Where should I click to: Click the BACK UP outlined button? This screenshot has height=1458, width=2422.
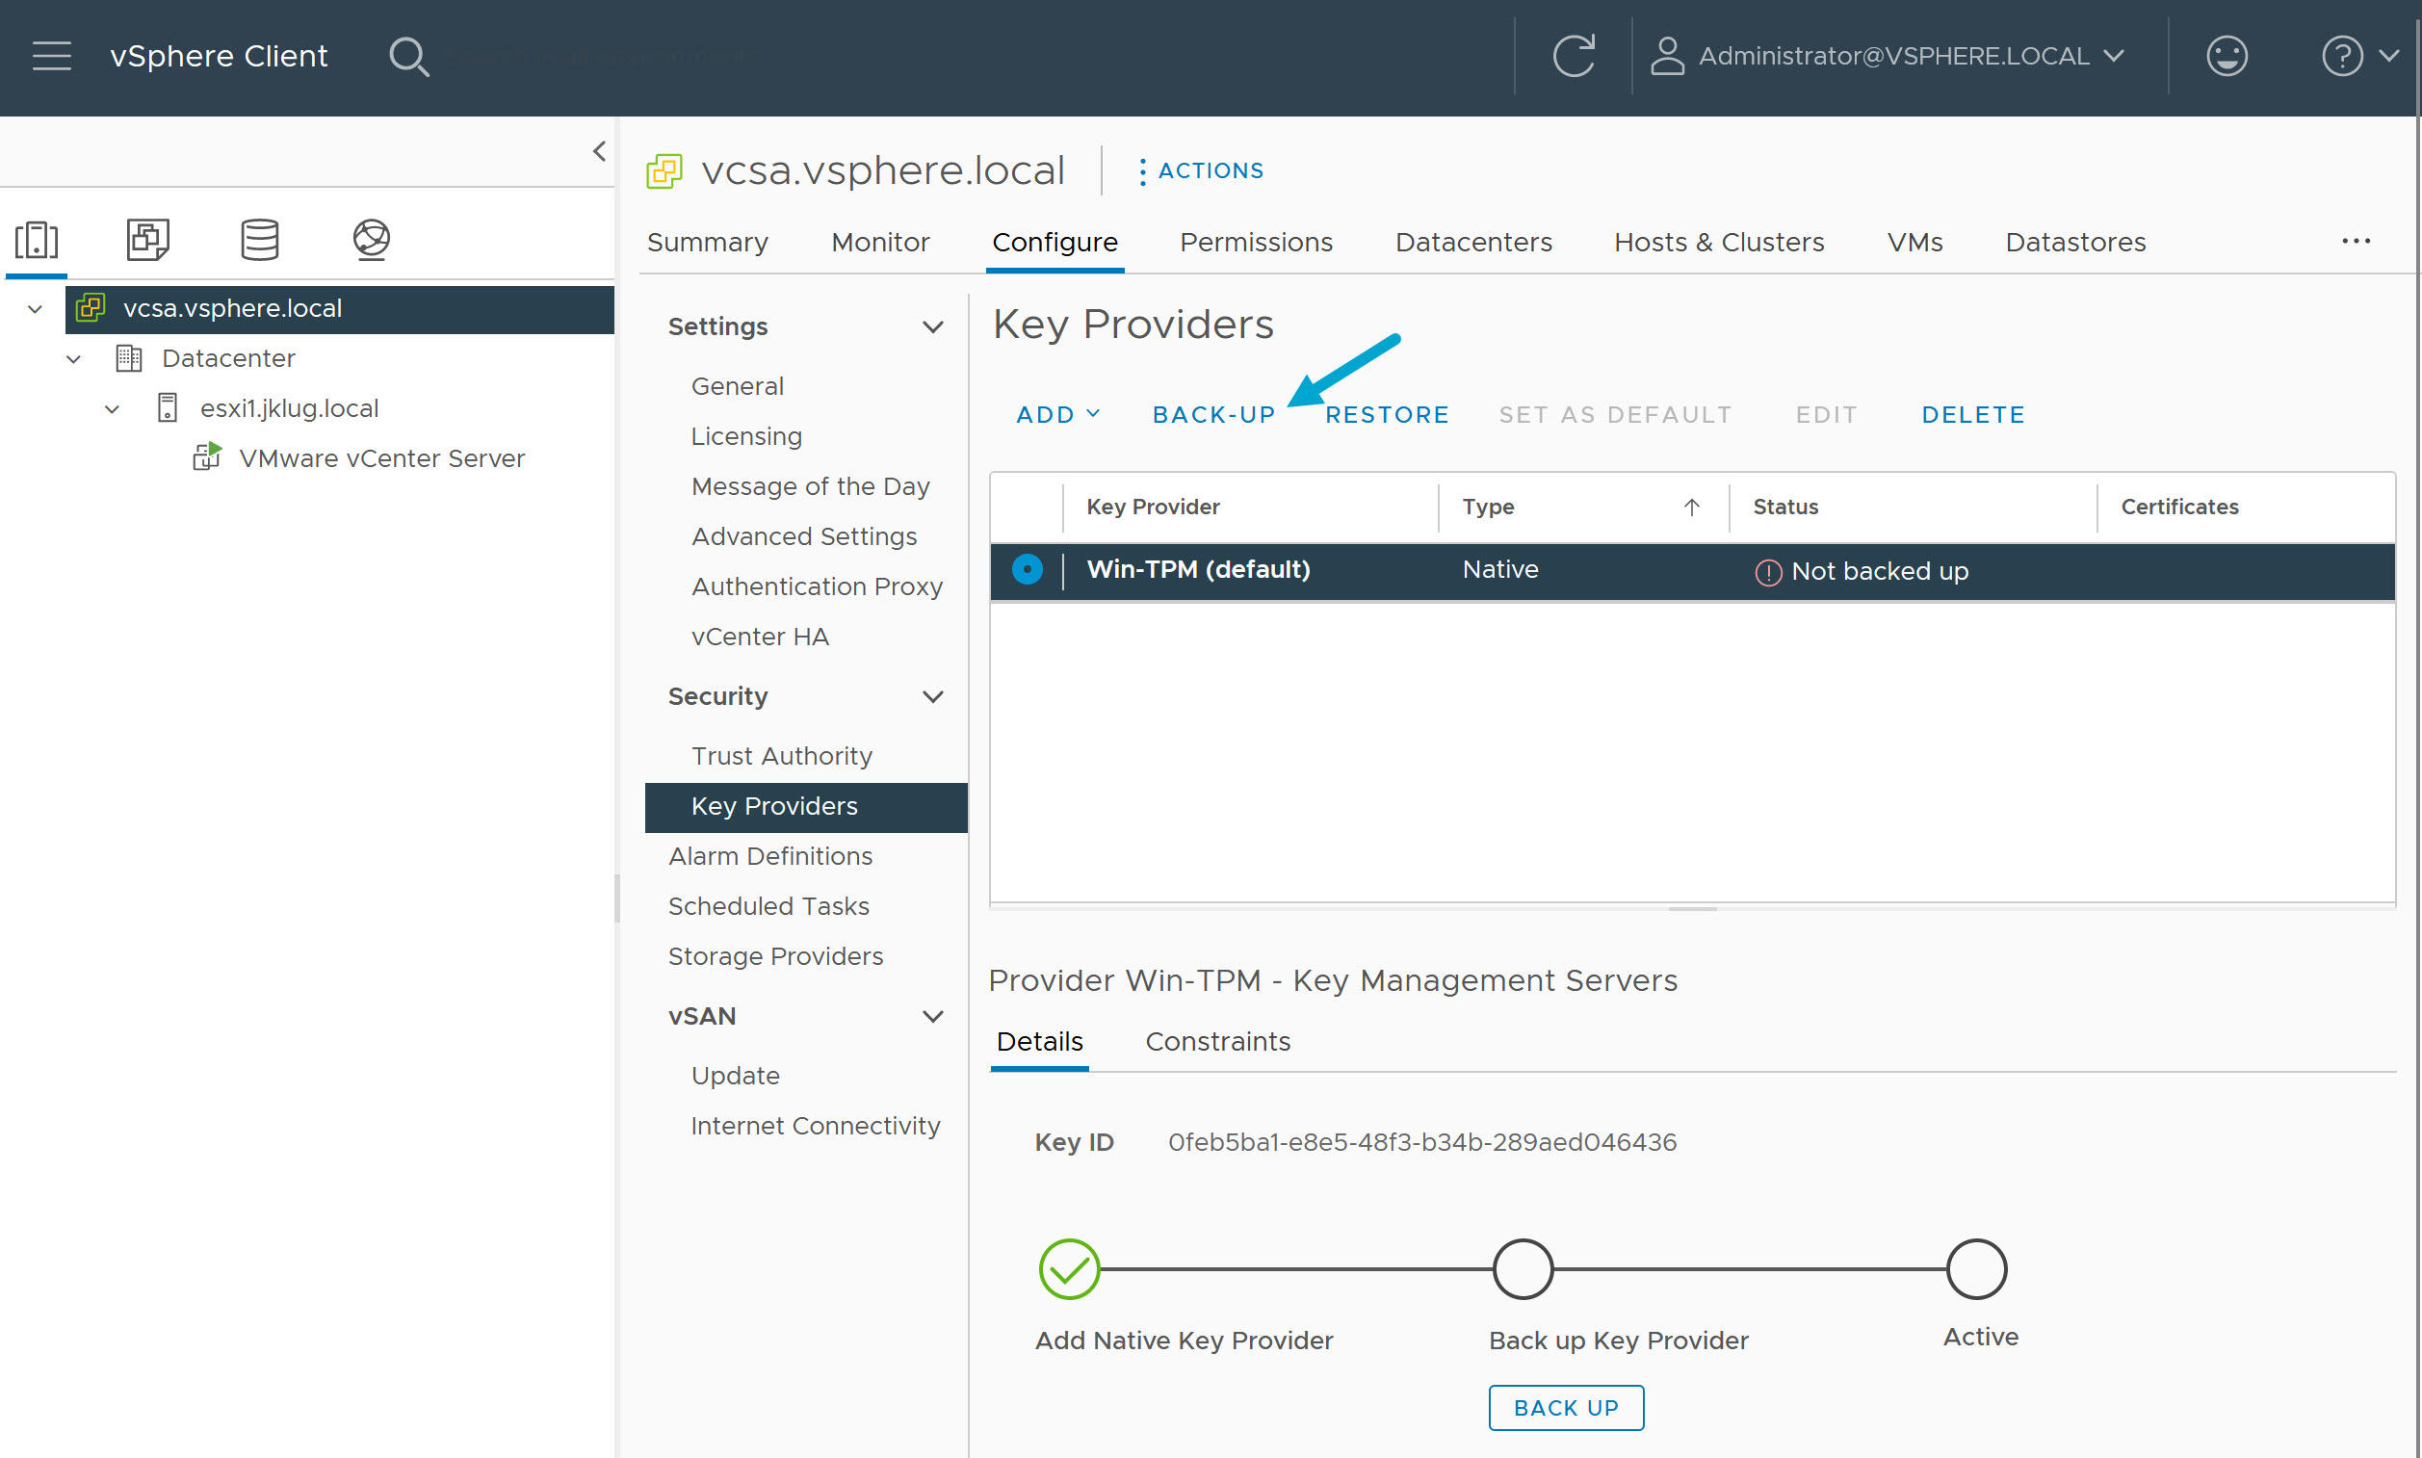[1565, 1407]
